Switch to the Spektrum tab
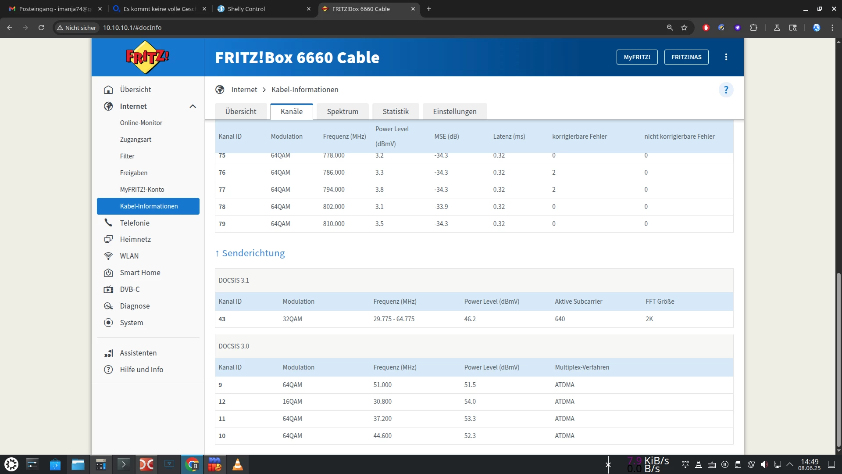 pyautogui.click(x=343, y=111)
